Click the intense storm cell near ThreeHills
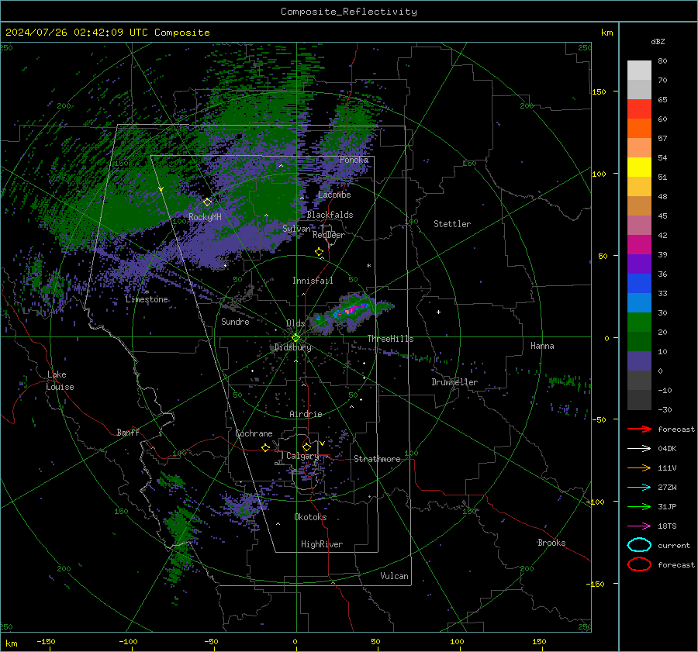The image size is (698, 652). pyautogui.click(x=351, y=310)
